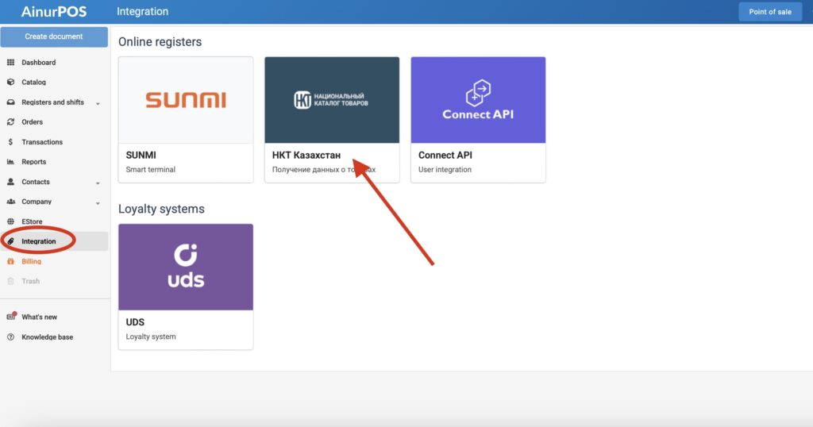Screen dimensions: 813x427
Task: Click the Transactions dollar sign icon
Action: tap(10, 142)
